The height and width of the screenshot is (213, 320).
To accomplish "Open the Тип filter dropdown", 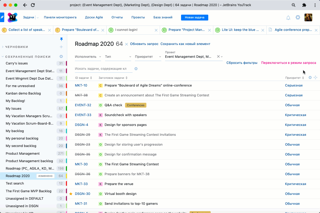I will [x=118, y=56].
